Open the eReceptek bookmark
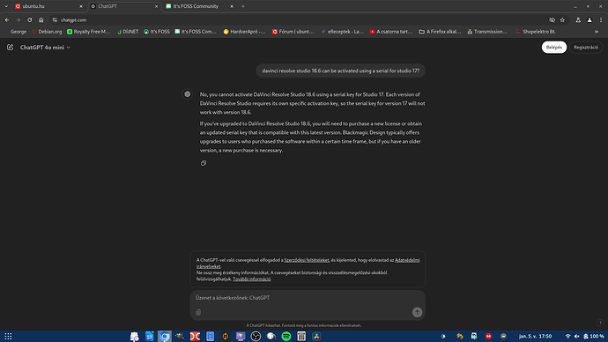The image size is (608, 342). coord(343,32)
